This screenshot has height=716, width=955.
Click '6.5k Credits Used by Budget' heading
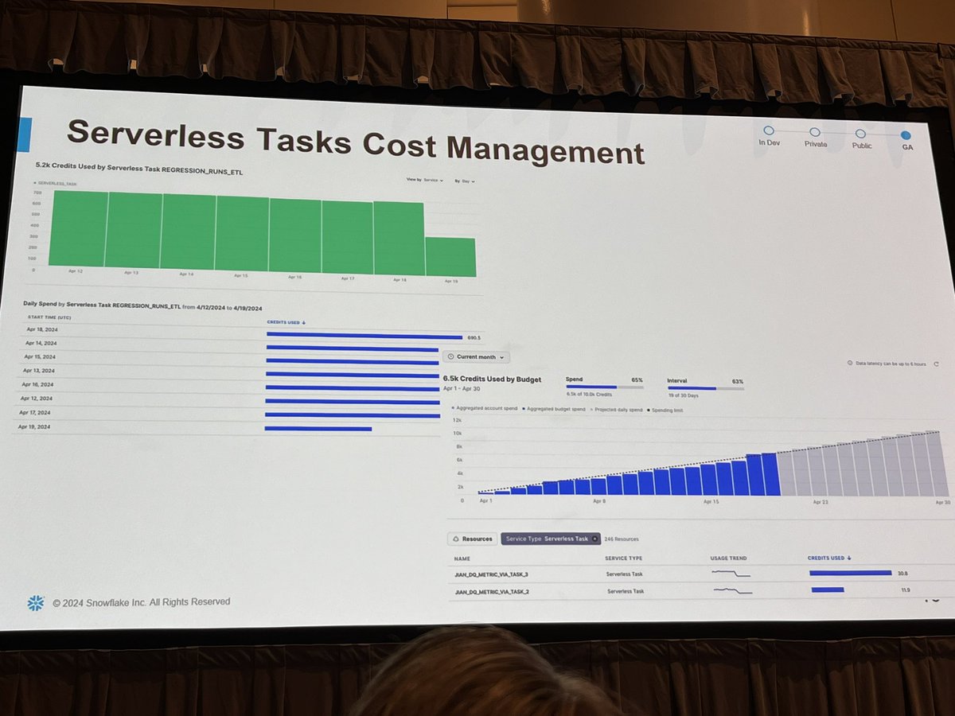492,379
